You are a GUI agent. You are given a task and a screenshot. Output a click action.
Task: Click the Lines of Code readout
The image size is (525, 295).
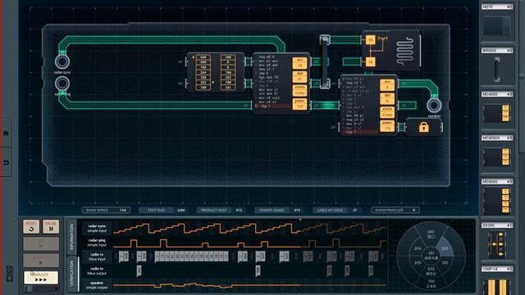[x=336, y=210]
